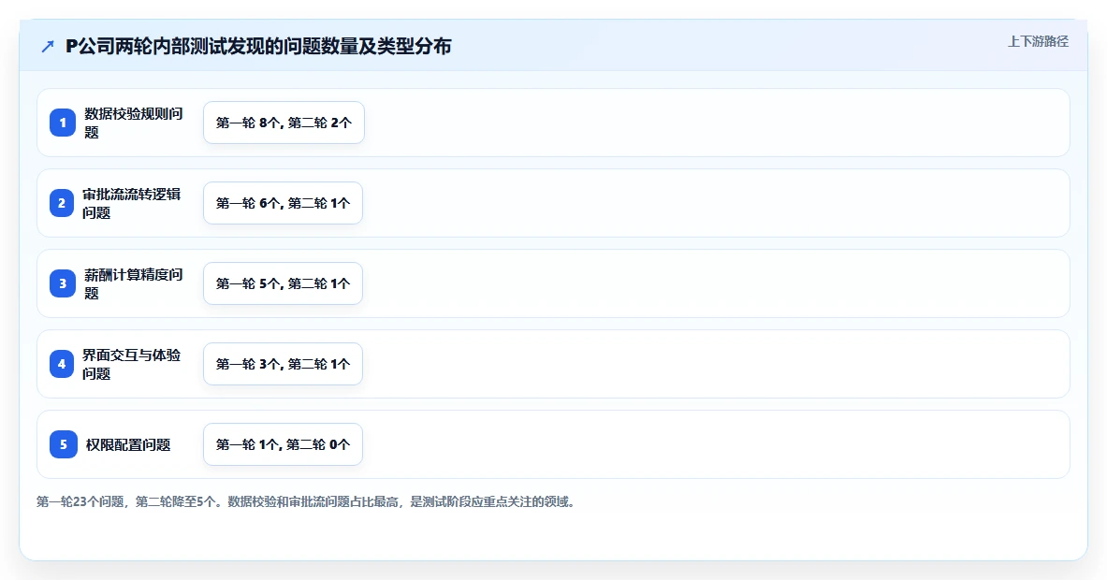The height and width of the screenshot is (580, 1107).
Task: Click the arrow icon beside the title
Action: 48,47
